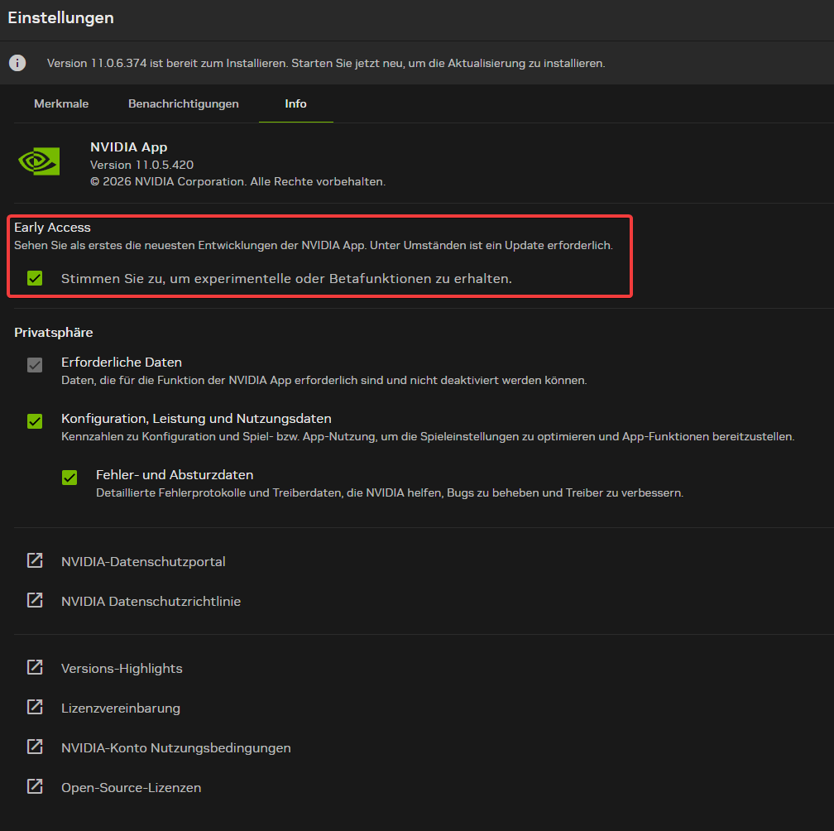Click external link icon next to Versions-Highlights
This screenshot has width=834, height=831.
click(35, 668)
